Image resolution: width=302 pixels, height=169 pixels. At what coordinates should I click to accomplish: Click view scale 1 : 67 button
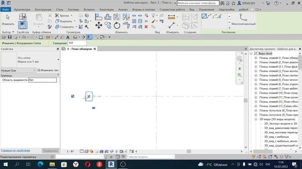[70, 151]
